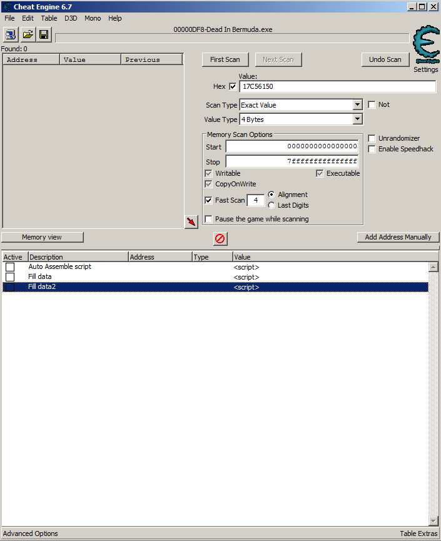Click the Description column header
Viewport: 441px width, 541px height.
(78, 257)
